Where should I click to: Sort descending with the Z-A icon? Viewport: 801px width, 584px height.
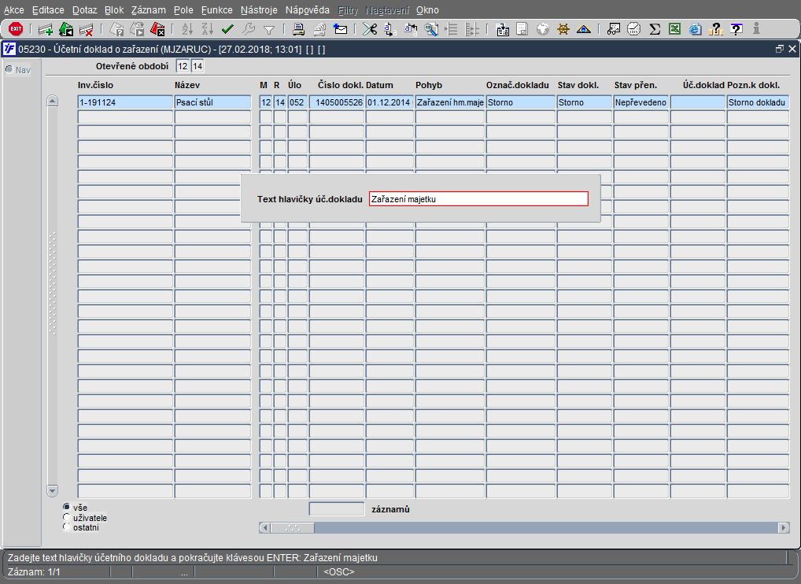tap(207, 30)
